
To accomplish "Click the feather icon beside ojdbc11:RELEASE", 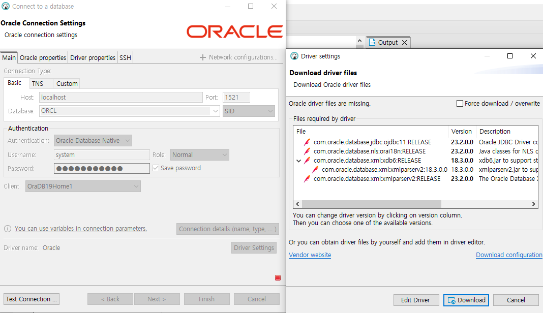I will 307,142.
